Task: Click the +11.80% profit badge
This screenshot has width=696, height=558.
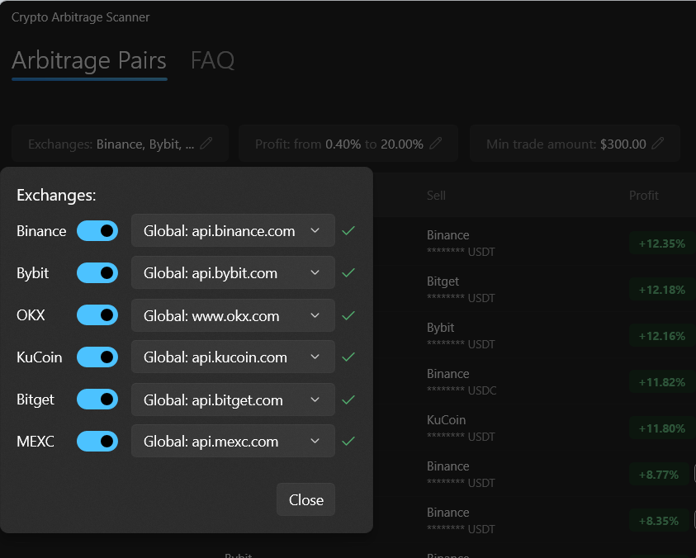Action: (662, 428)
